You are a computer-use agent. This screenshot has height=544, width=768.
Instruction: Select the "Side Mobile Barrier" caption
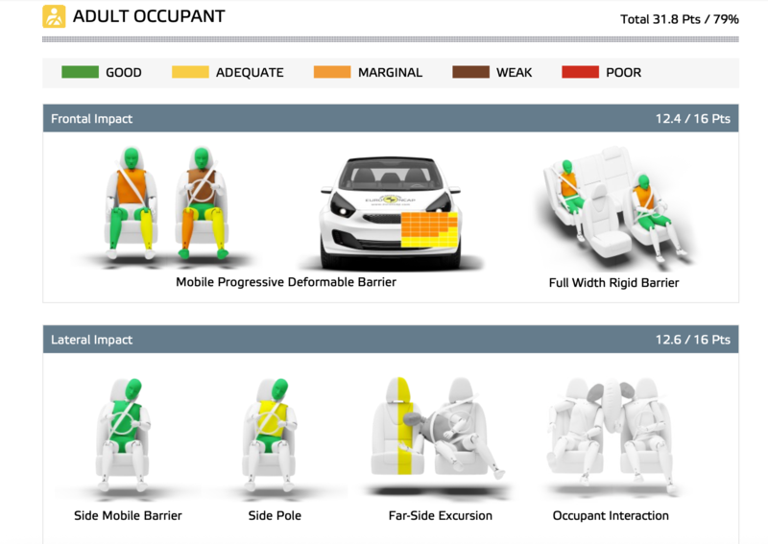tap(128, 515)
